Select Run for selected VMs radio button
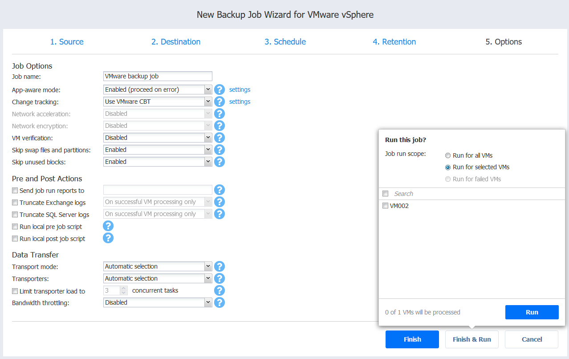Screen dimensions: 569x359 448,167
